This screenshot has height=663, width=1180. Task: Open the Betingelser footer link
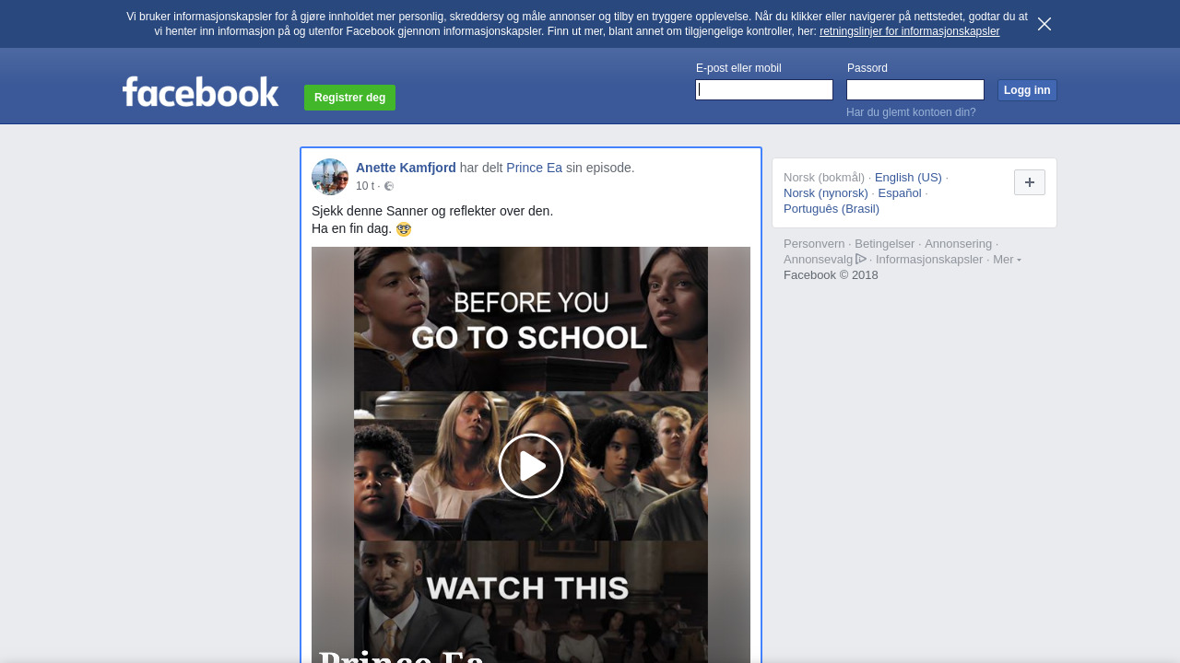point(884,244)
